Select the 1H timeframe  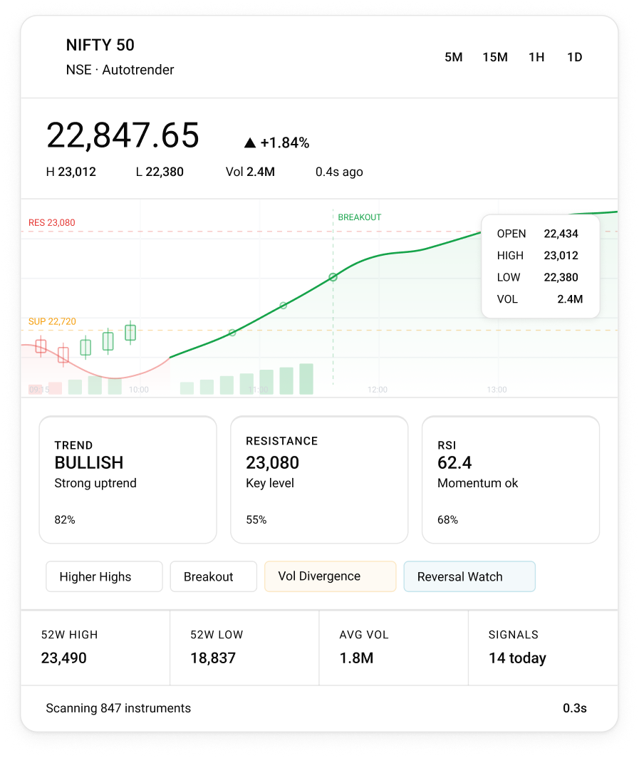[536, 57]
